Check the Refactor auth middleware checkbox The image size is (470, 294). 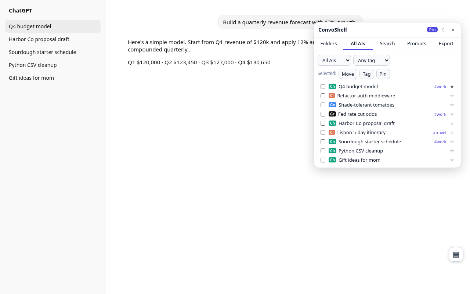tap(323, 96)
